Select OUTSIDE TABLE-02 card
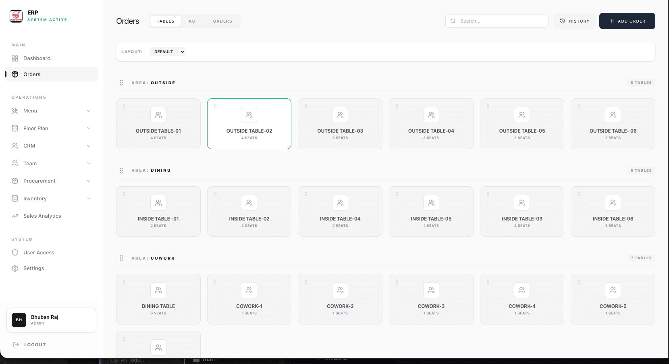The width and height of the screenshot is (669, 364). 249,124
